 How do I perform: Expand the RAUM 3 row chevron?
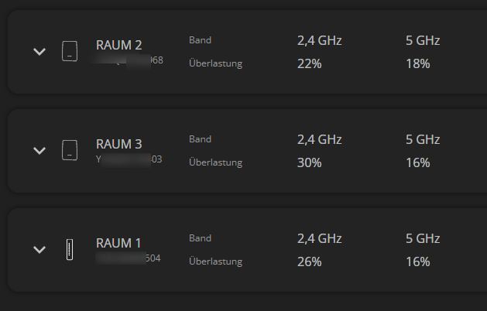39,150
